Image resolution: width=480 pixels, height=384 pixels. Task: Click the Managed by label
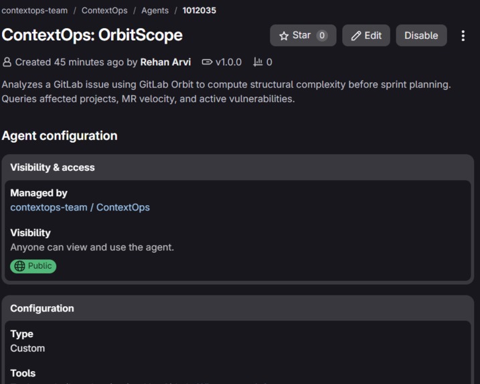click(39, 193)
